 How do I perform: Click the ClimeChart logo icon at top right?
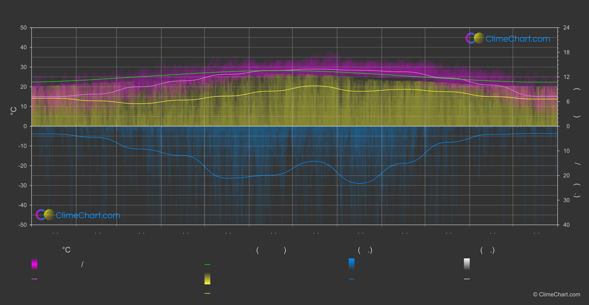pos(475,38)
